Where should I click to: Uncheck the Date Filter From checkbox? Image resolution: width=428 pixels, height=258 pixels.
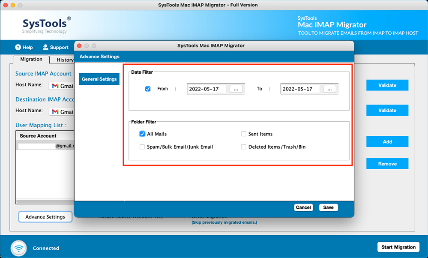(148, 89)
